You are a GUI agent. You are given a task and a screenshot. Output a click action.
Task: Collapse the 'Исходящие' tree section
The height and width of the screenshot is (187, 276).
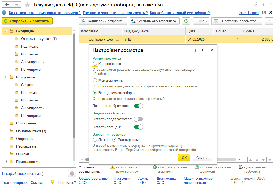[6, 77]
